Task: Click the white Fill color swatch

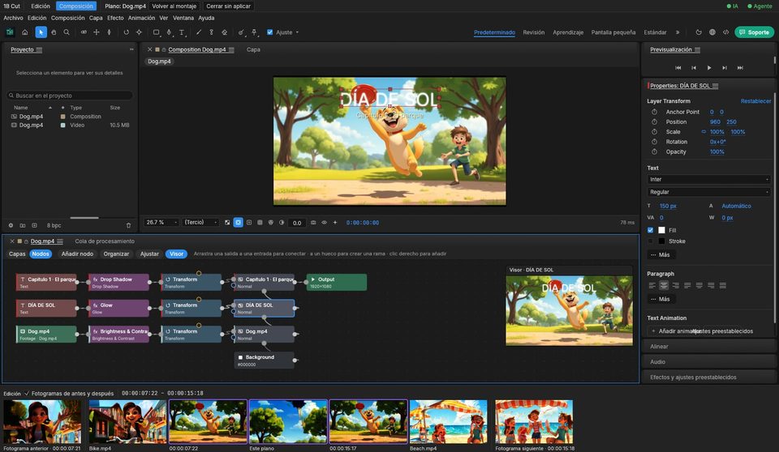Action: (x=662, y=230)
